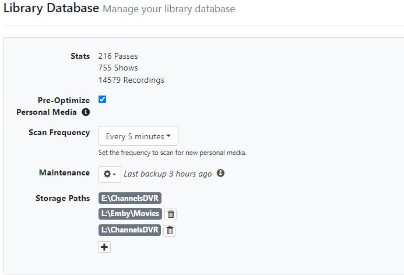
Task: Click the Library Database heading
Action: pyautogui.click(x=51, y=9)
